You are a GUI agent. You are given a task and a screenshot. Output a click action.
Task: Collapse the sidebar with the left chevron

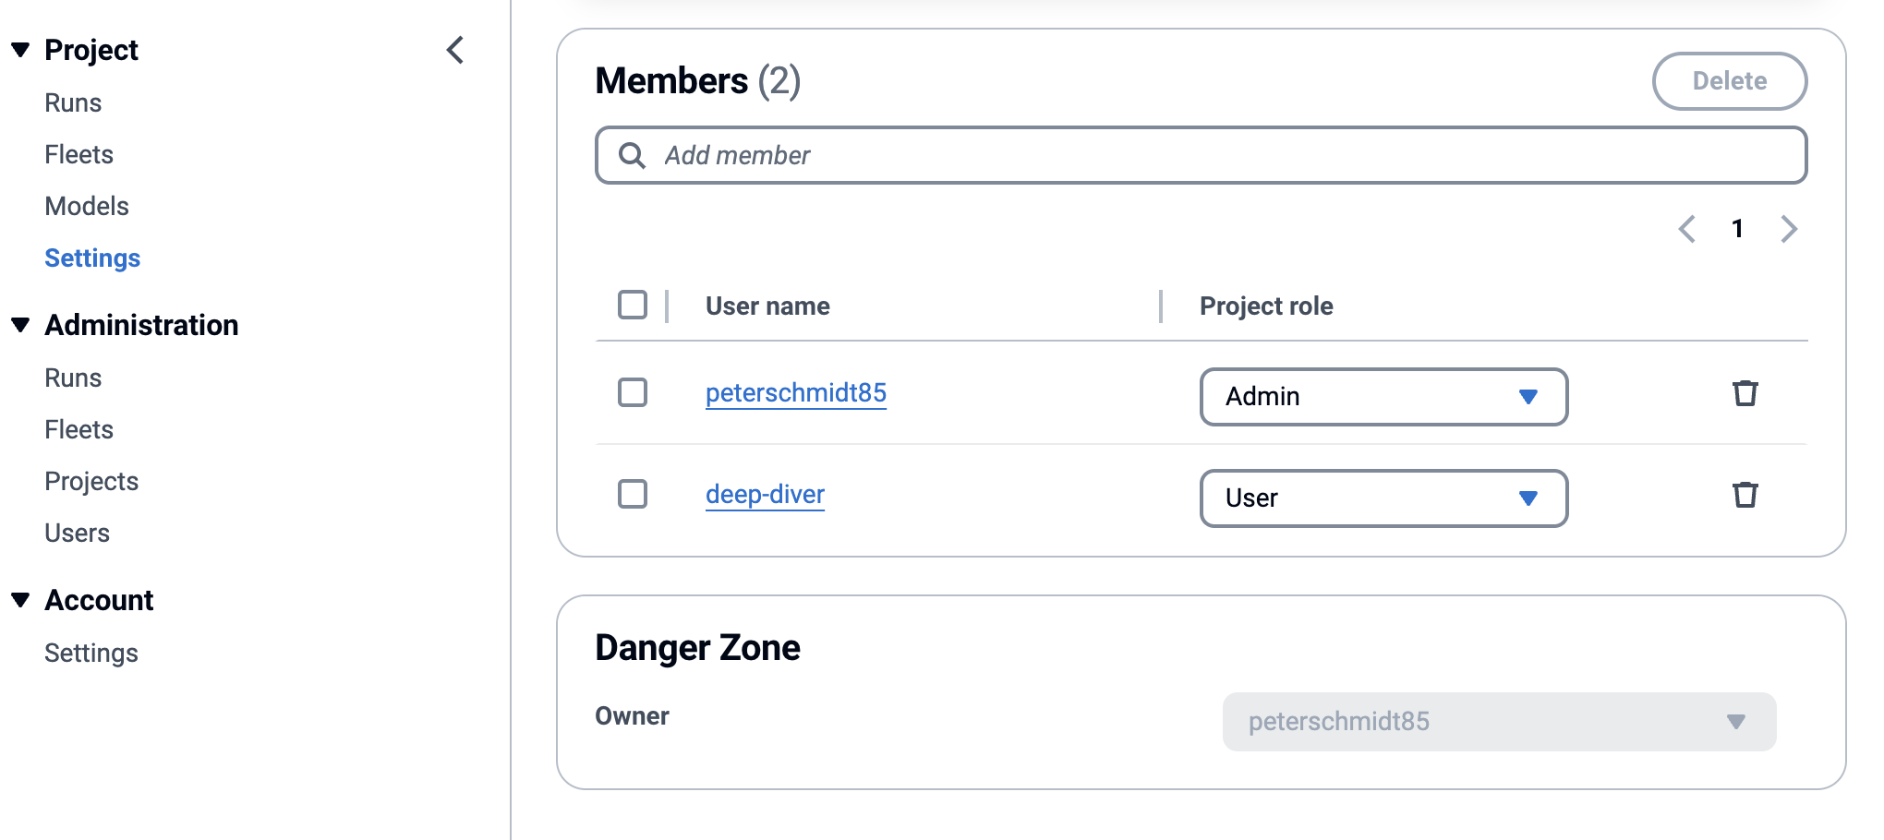tap(455, 50)
